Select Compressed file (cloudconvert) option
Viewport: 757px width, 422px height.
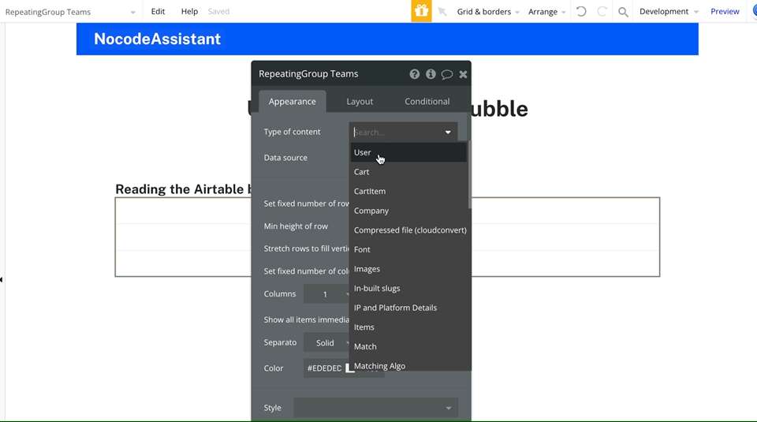click(x=410, y=230)
